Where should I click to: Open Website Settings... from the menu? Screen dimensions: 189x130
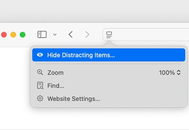[74, 99]
